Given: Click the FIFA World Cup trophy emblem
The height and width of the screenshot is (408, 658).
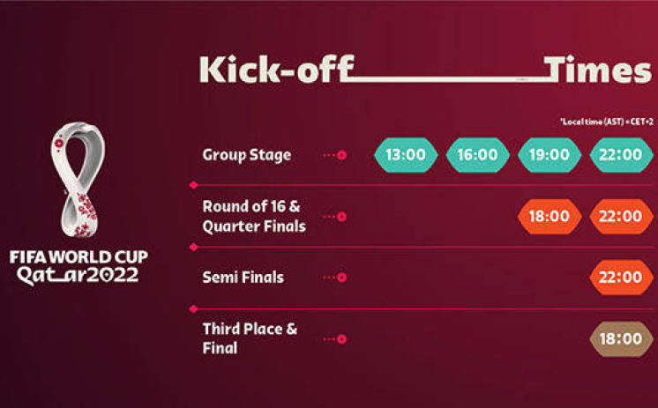Looking at the screenshot, I should [79, 180].
